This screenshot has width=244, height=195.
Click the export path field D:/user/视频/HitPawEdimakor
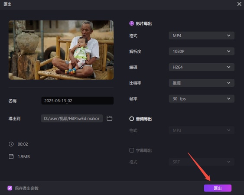[x=72, y=118]
